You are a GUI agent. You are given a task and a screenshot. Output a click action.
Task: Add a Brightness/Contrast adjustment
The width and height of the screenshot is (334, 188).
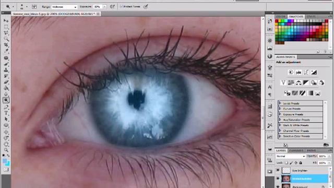tap(291, 72)
